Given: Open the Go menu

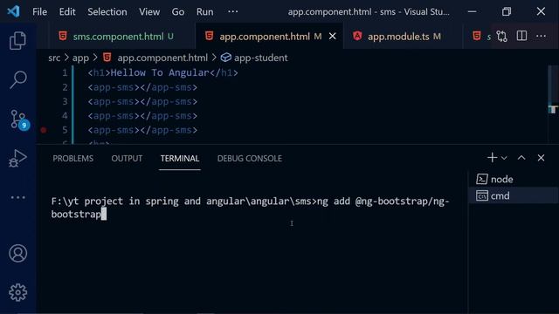Looking at the screenshot, I should tap(178, 11).
